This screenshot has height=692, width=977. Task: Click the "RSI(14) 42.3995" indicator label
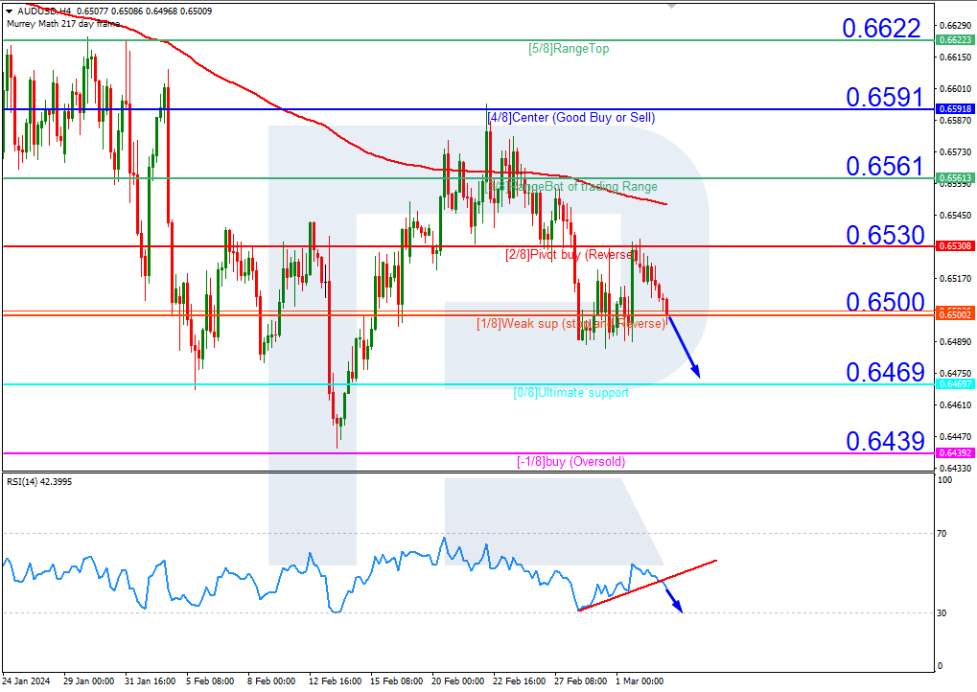tap(40, 480)
